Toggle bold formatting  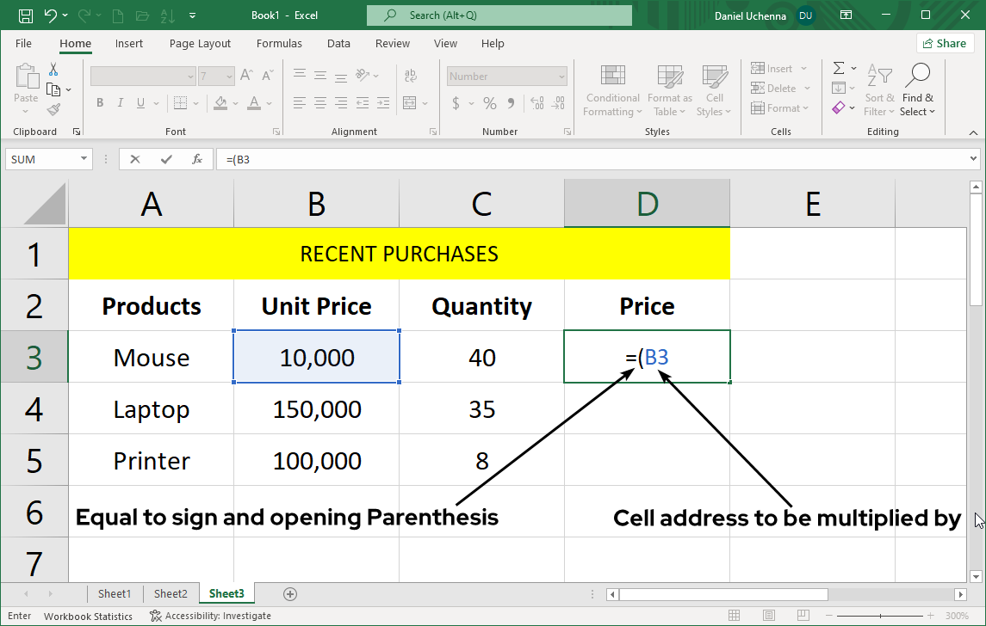point(99,101)
